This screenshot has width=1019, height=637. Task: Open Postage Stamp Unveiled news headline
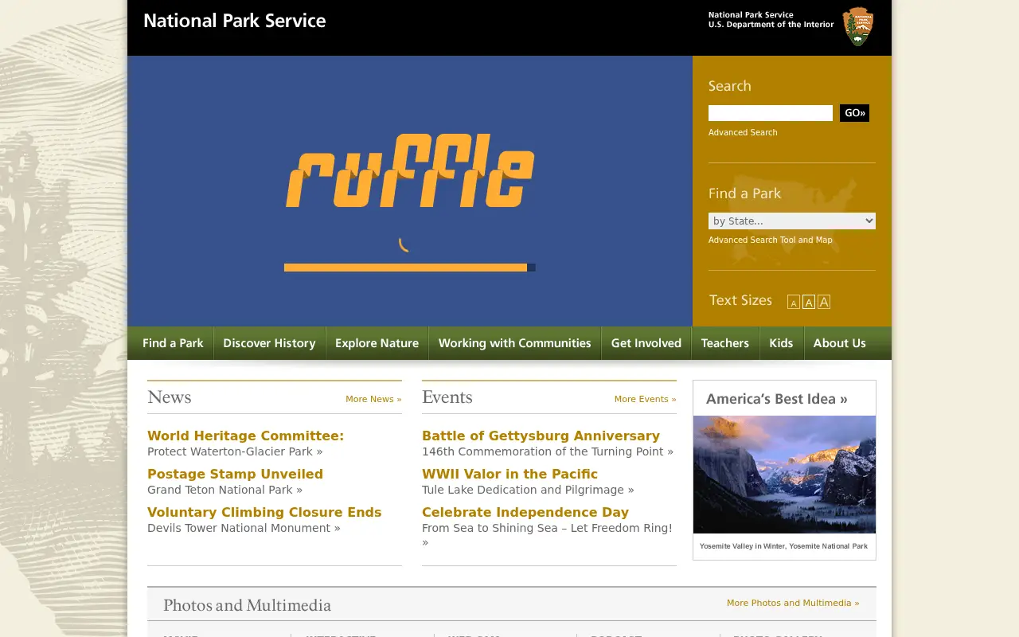tap(235, 474)
